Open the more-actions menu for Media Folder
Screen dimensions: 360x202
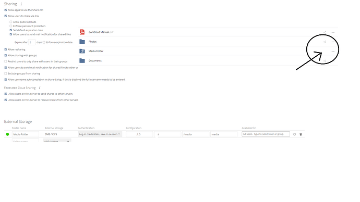[x=333, y=52]
